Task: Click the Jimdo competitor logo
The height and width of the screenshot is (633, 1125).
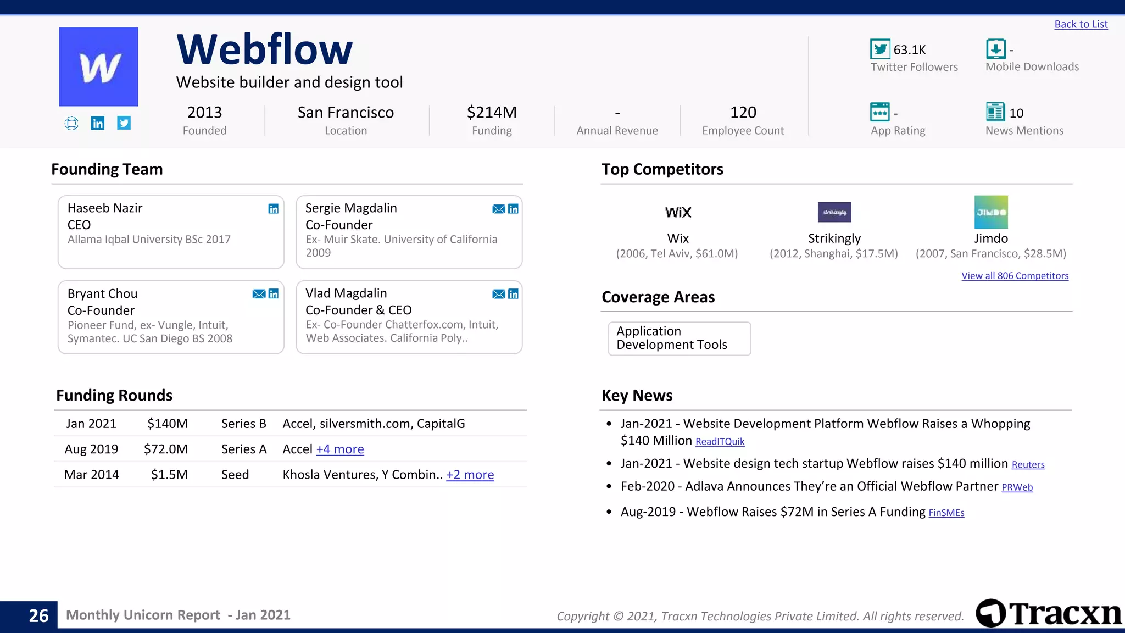Action: click(x=991, y=212)
